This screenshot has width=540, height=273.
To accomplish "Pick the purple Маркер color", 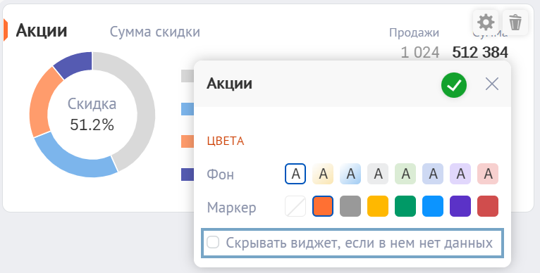I will coord(460,206).
